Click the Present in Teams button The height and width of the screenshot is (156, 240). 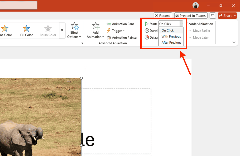(x=191, y=15)
